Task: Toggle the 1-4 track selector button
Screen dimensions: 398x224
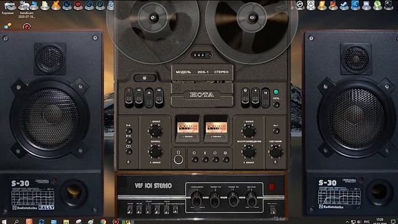Action: point(129,131)
